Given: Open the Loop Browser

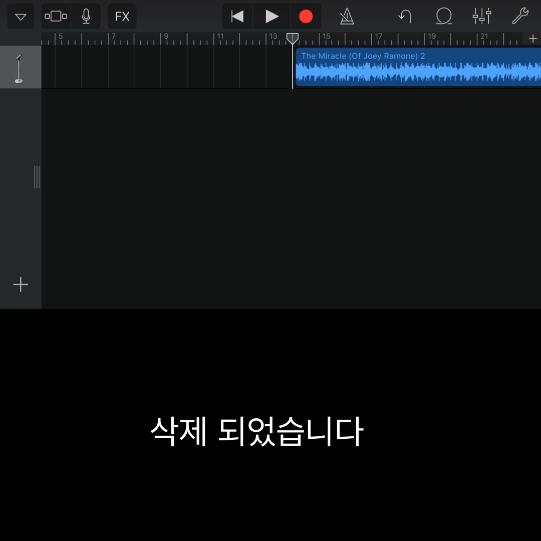Looking at the screenshot, I should pos(443,17).
